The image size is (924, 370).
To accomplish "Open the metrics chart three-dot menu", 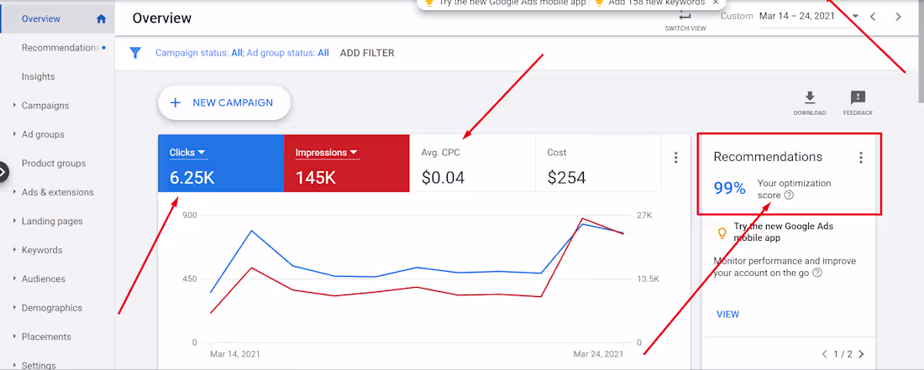I will pos(676,157).
